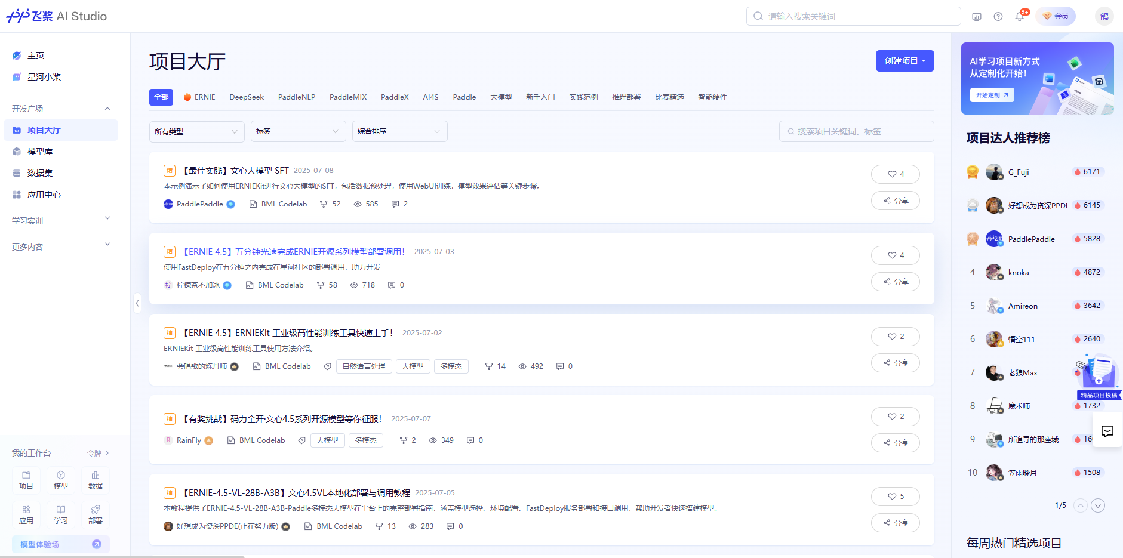Click the top global search field
The width and height of the screenshot is (1123, 558).
tap(854, 16)
